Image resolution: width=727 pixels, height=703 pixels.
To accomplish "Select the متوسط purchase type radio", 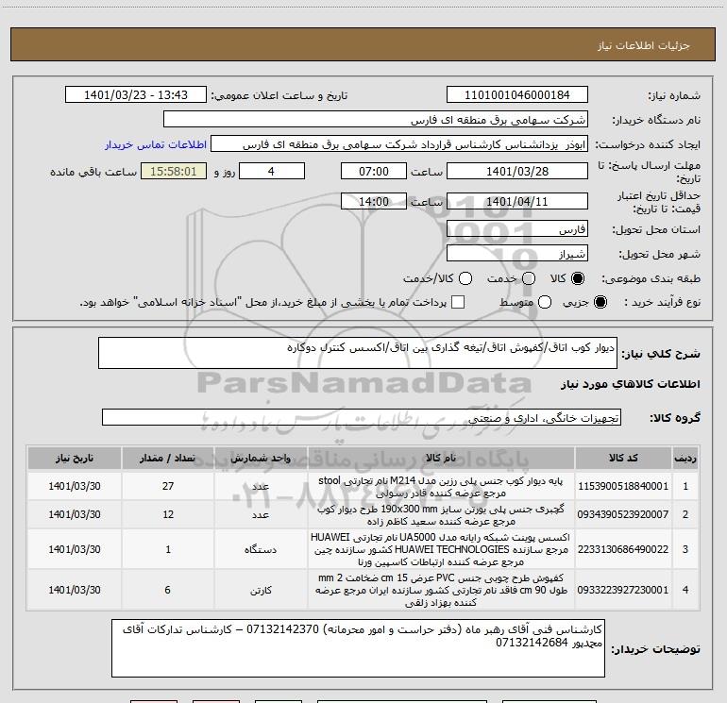I will pos(545,302).
